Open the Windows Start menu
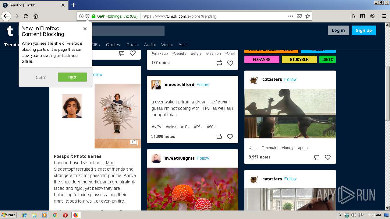Screen dimensions: 390x219 pos(9,215)
